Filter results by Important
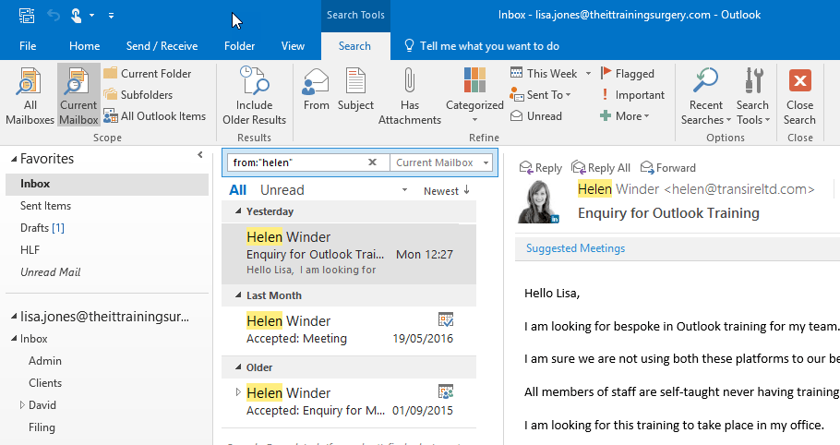Image resolution: width=840 pixels, height=445 pixels. [632, 95]
